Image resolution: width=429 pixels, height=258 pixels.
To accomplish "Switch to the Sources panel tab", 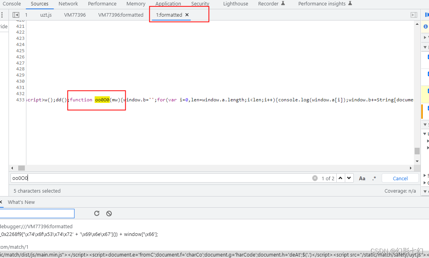I will pos(40,4).
